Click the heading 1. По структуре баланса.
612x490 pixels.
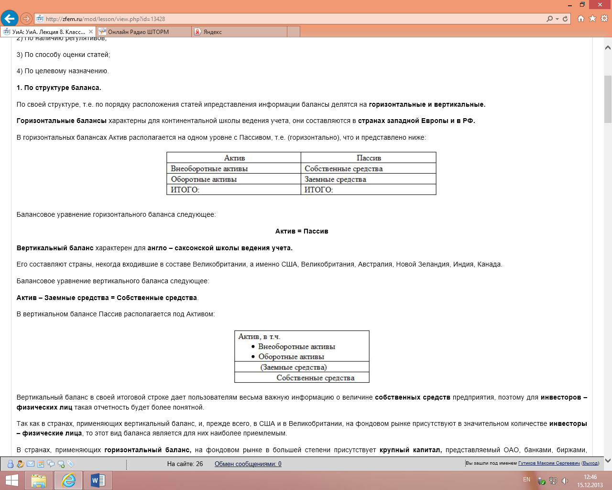[x=59, y=88]
